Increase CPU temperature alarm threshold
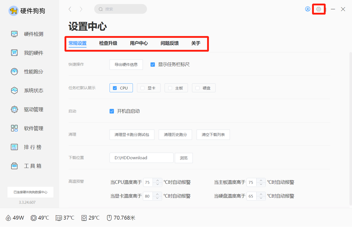Image resolution: width=352 pixels, height=227 pixels. pyautogui.click(x=157, y=180)
